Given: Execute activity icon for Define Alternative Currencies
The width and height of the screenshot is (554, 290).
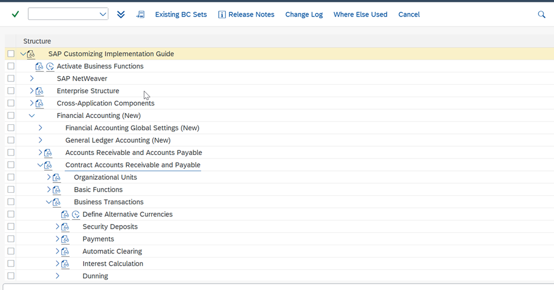Looking at the screenshot, I should point(75,215).
